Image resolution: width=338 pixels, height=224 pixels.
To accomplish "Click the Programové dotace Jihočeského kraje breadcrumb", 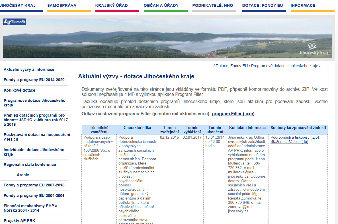I will (x=284, y=66).
